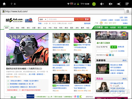The image size is (132, 99).
Task: Open the menu list icon at top right
Action: click(x=127, y=4)
